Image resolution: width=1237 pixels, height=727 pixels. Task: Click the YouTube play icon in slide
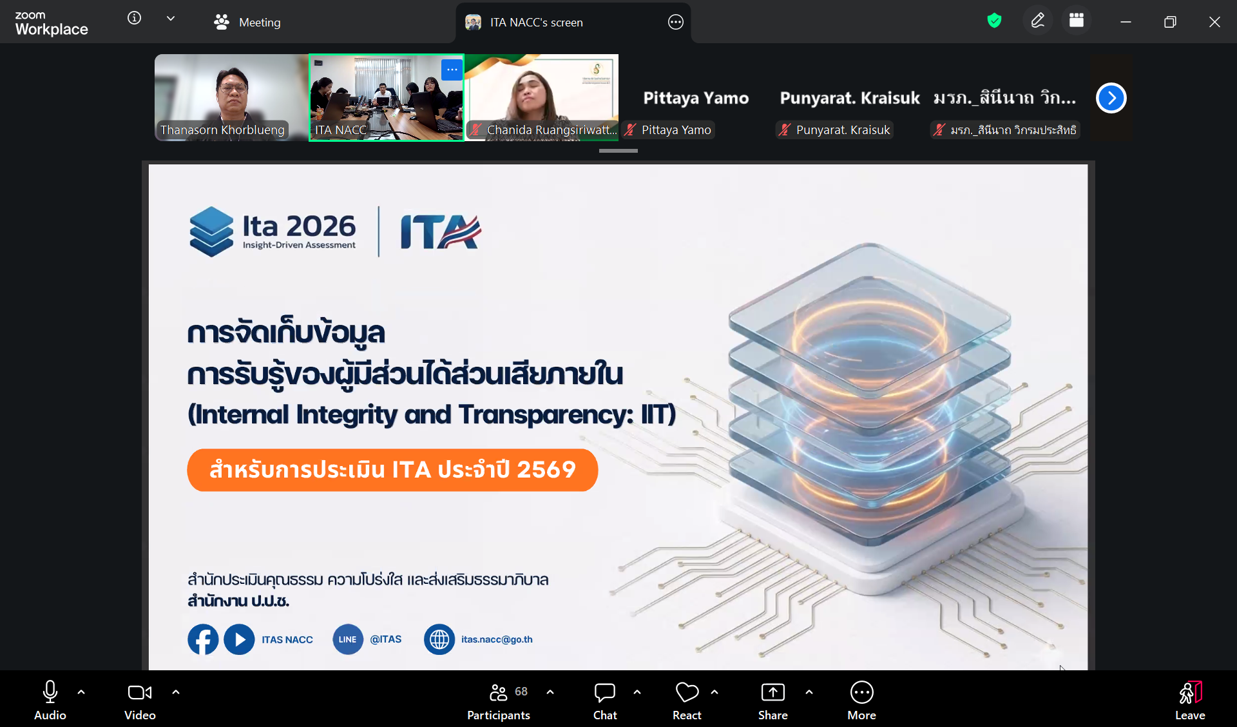239,639
